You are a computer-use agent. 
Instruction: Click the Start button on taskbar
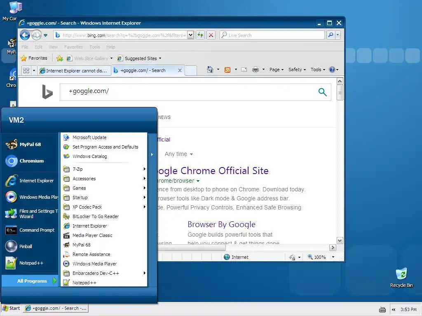point(11,309)
